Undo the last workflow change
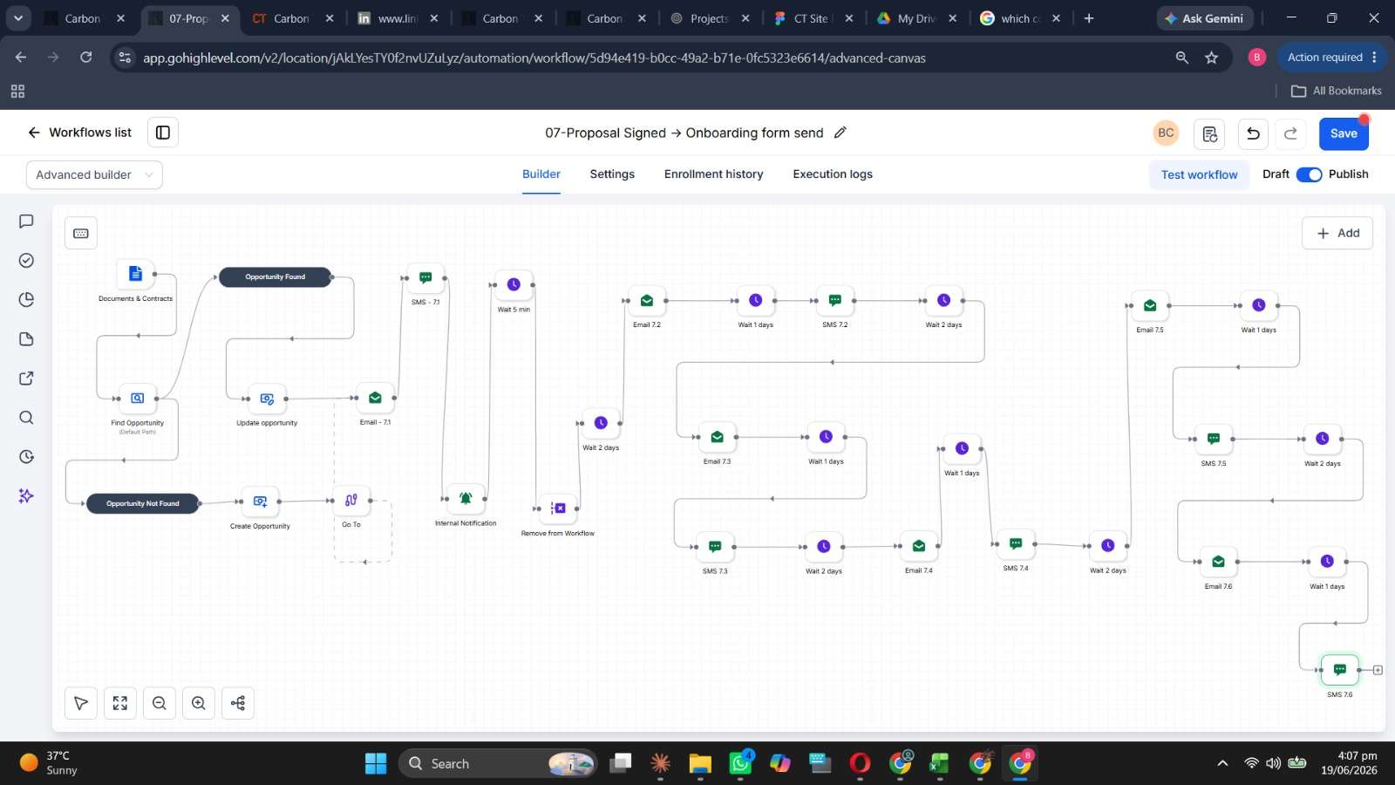 (x=1253, y=133)
